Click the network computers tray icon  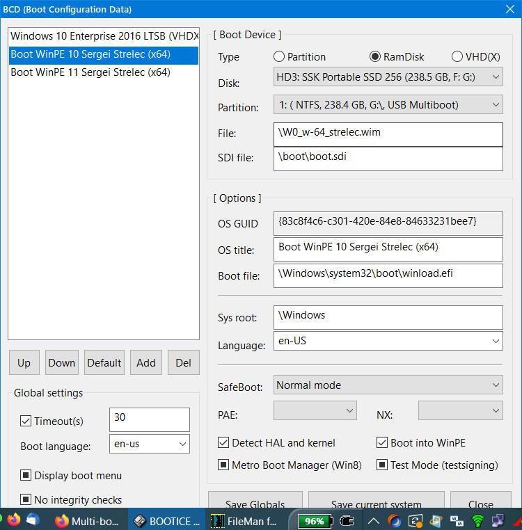[x=498, y=521]
